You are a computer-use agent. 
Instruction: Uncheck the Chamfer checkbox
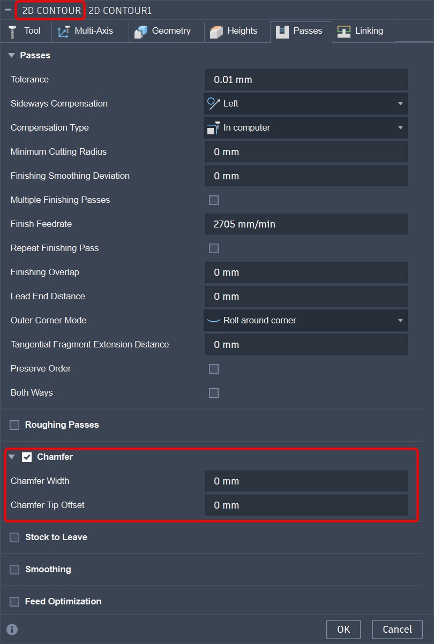[x=27, y=457]
